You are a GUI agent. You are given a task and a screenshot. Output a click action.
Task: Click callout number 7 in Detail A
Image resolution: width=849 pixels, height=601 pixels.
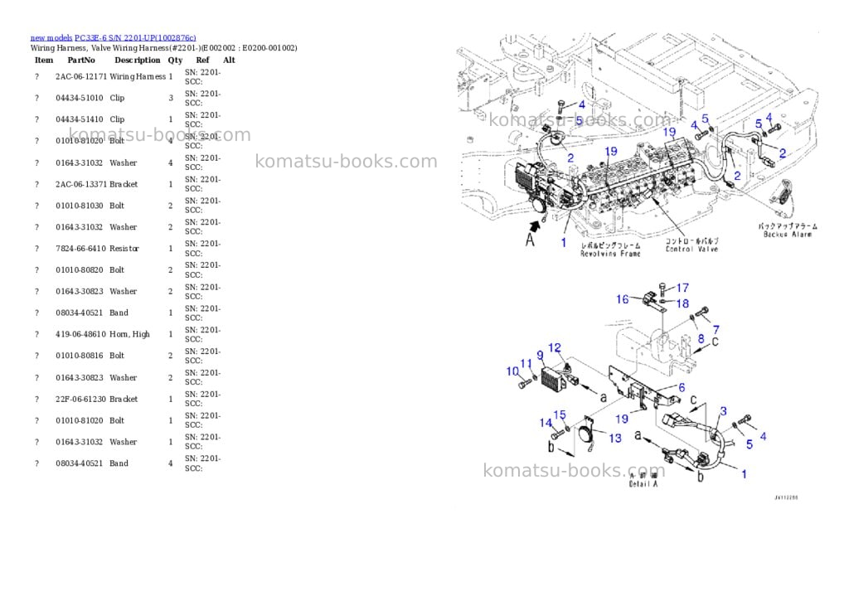point(716,329)
